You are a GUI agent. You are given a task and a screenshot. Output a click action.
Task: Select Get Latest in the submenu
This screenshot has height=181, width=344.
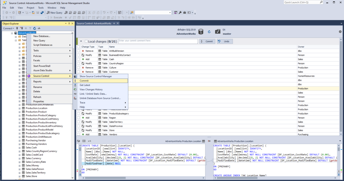pos(100,85)
